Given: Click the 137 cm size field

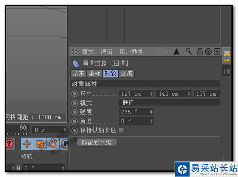Looking at the screenshot, I should [207, 94].
